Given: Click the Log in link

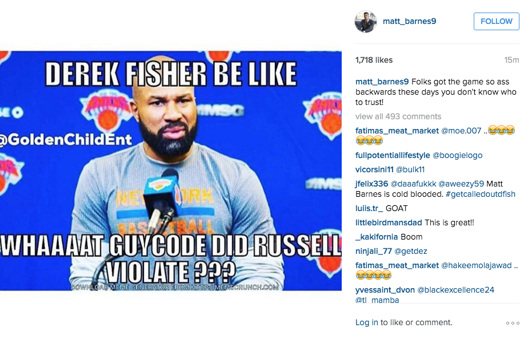Looking at the screenshot, I should coord(366,322).
